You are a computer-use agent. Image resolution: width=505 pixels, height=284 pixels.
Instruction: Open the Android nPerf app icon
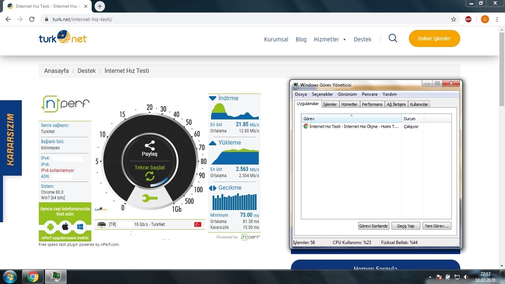pyautogui.click(x=51, y=226)
